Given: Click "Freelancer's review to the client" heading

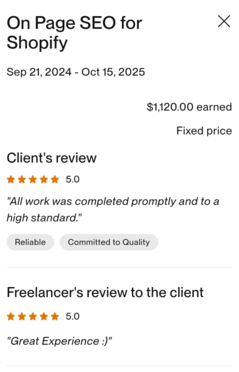Looking at the screenshot, I should pos(105,292).
